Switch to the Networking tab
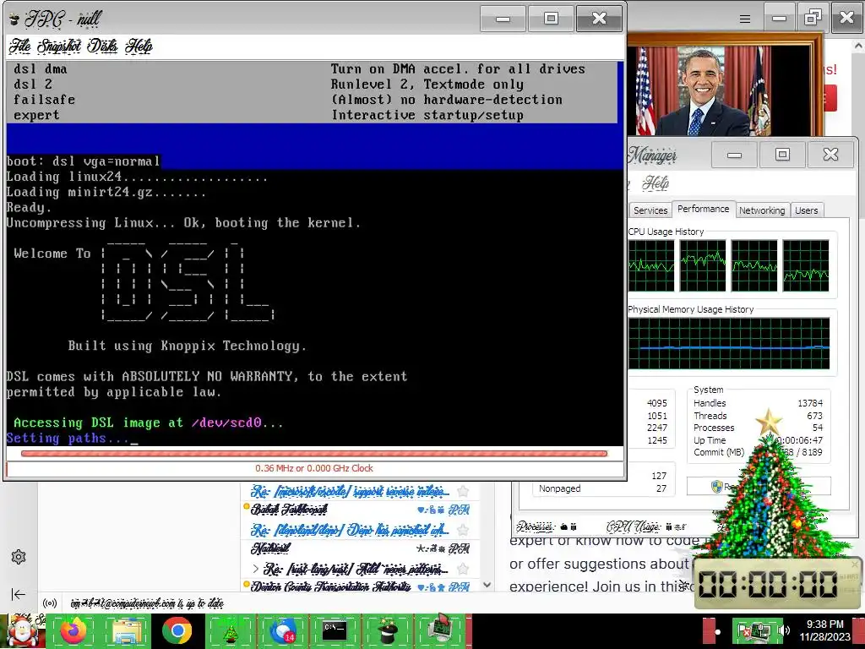The height and width of the screenshot is (649, 865). (762, 210)
